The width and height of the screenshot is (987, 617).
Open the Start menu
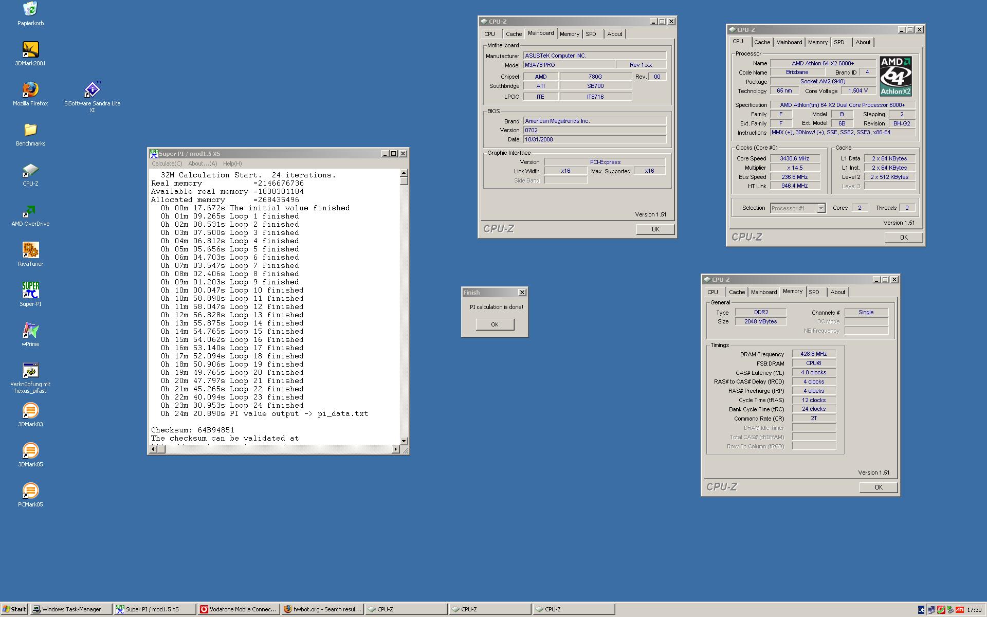(x=14, y=609)
